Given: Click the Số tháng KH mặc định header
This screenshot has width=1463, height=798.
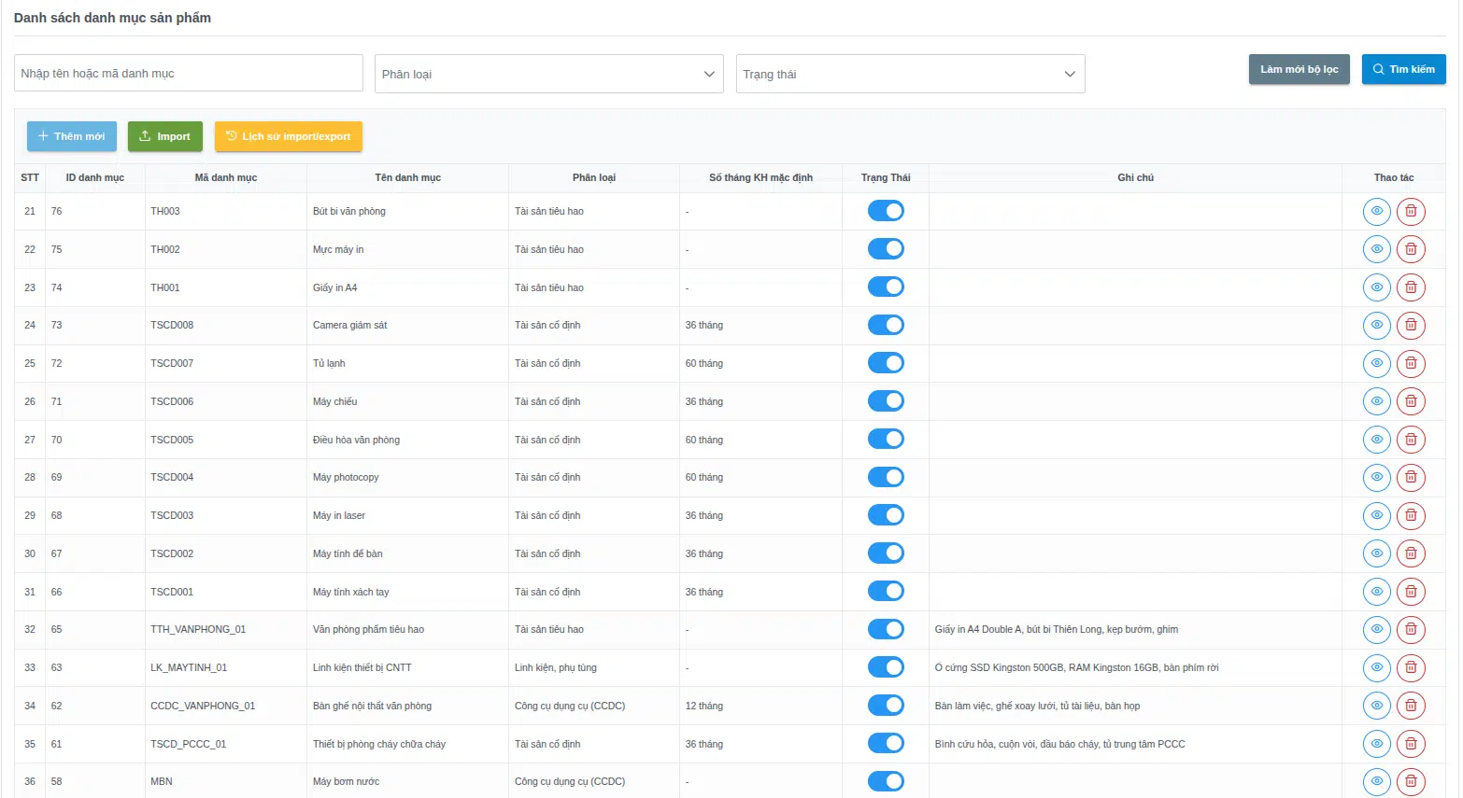Looking at the screenshot, I should click(x=760, y=177).
